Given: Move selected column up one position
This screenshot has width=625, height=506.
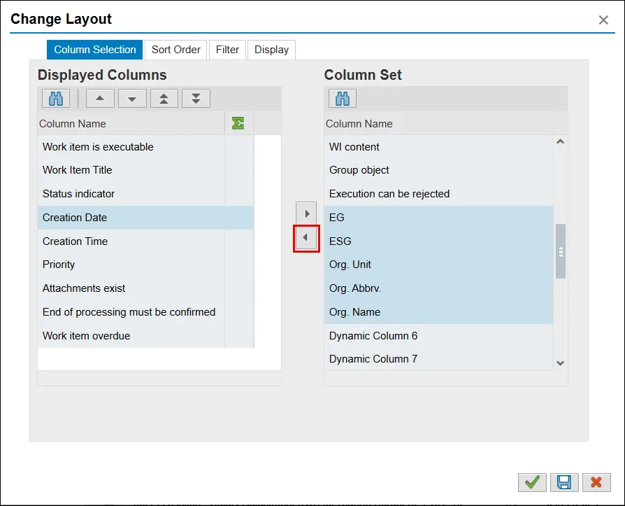Looking at the screenshot, I should pos(100,99).
